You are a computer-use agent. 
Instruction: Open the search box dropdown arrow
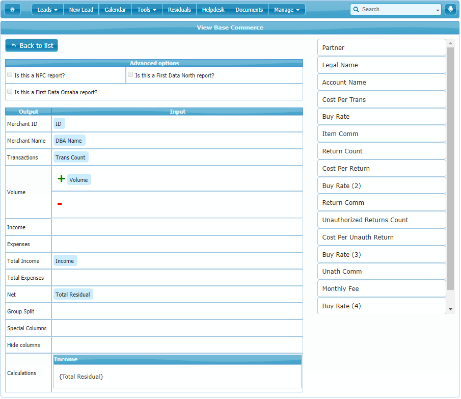[x=438, y=10]
